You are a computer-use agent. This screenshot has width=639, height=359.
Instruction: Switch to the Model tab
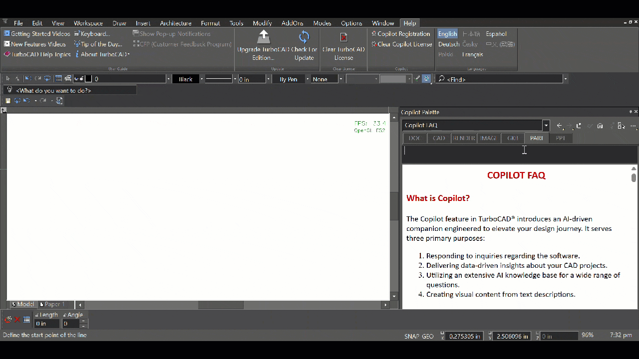pos(23,304)
